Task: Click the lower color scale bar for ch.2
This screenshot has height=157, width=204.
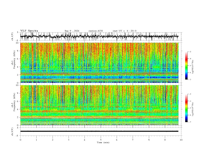Action: point(186,108)
